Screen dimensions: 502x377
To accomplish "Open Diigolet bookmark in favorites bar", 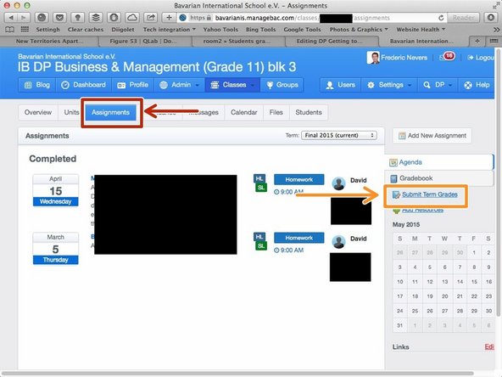I will tap(123, 30).
